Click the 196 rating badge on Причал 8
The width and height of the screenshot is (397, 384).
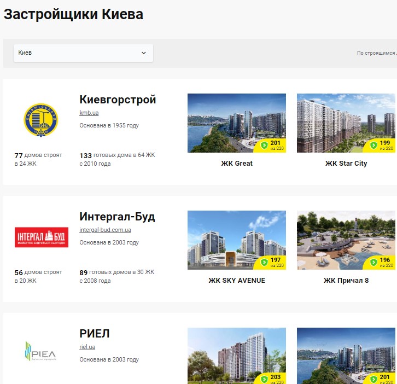coord(381,263)
